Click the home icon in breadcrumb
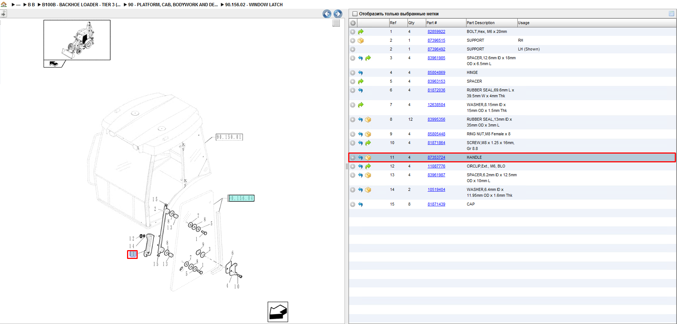The width and height of the screenshot is (677, 324). coord(4,4)
